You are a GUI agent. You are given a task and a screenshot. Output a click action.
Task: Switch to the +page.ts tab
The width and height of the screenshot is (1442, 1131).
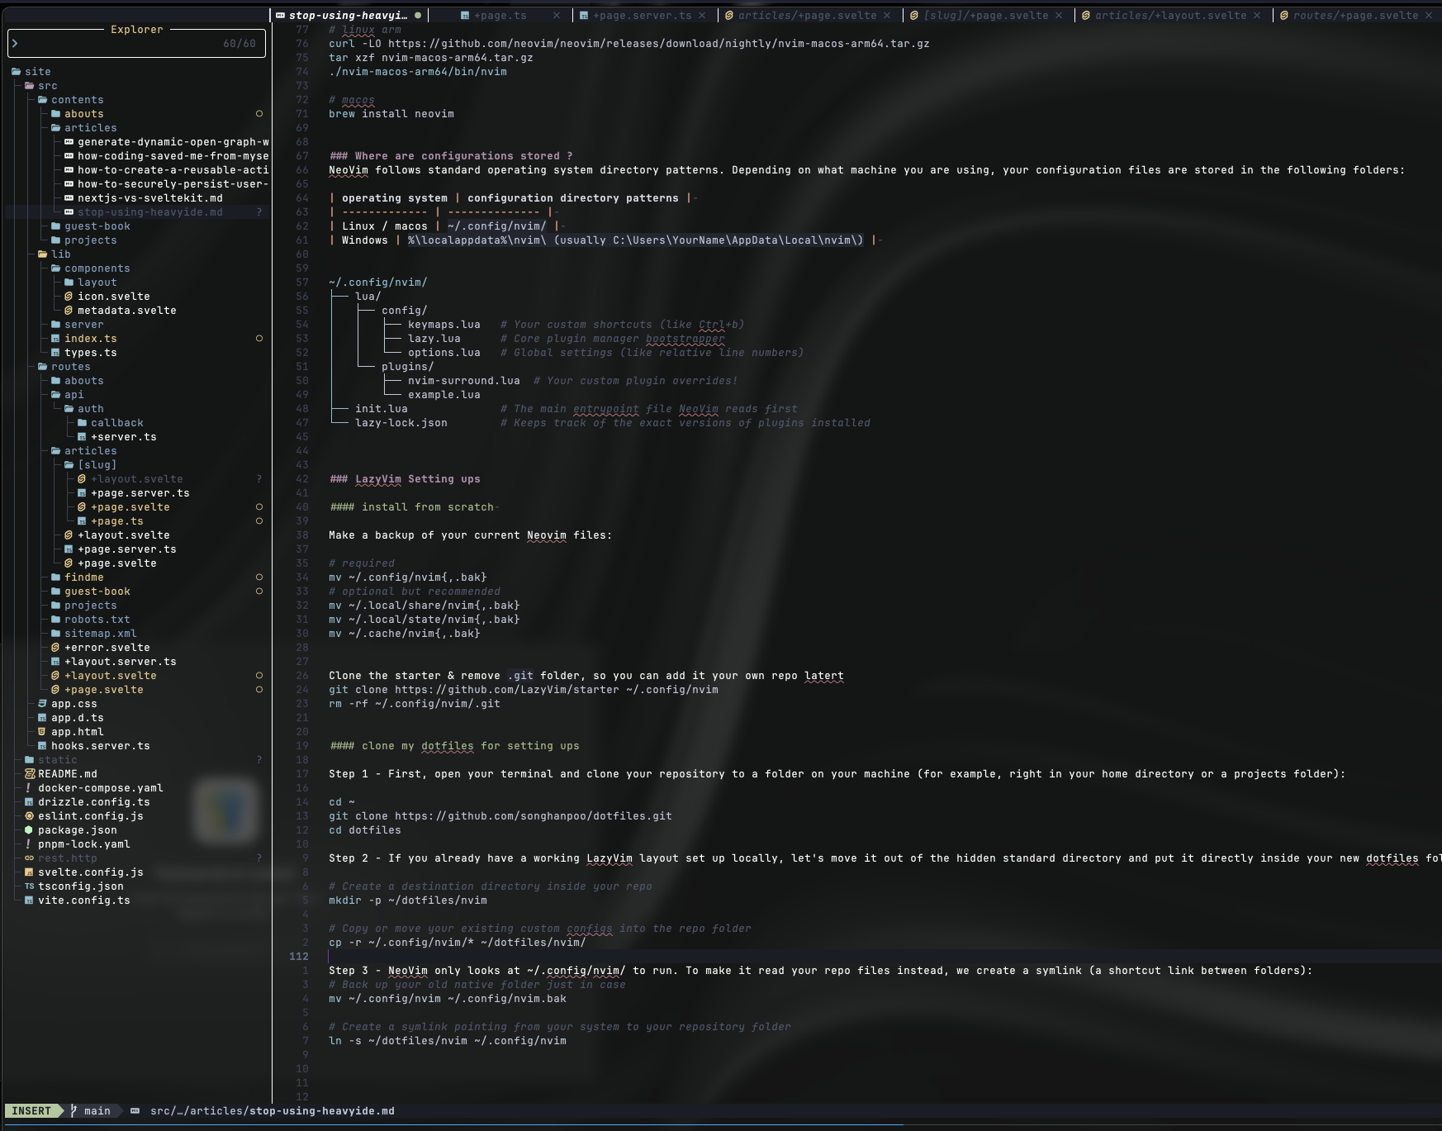pos(500,15)
